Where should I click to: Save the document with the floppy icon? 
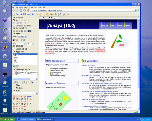click(21, 14)
